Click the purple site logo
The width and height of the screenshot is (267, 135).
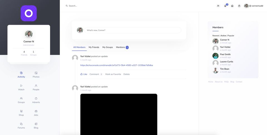[x=29, y=13]
